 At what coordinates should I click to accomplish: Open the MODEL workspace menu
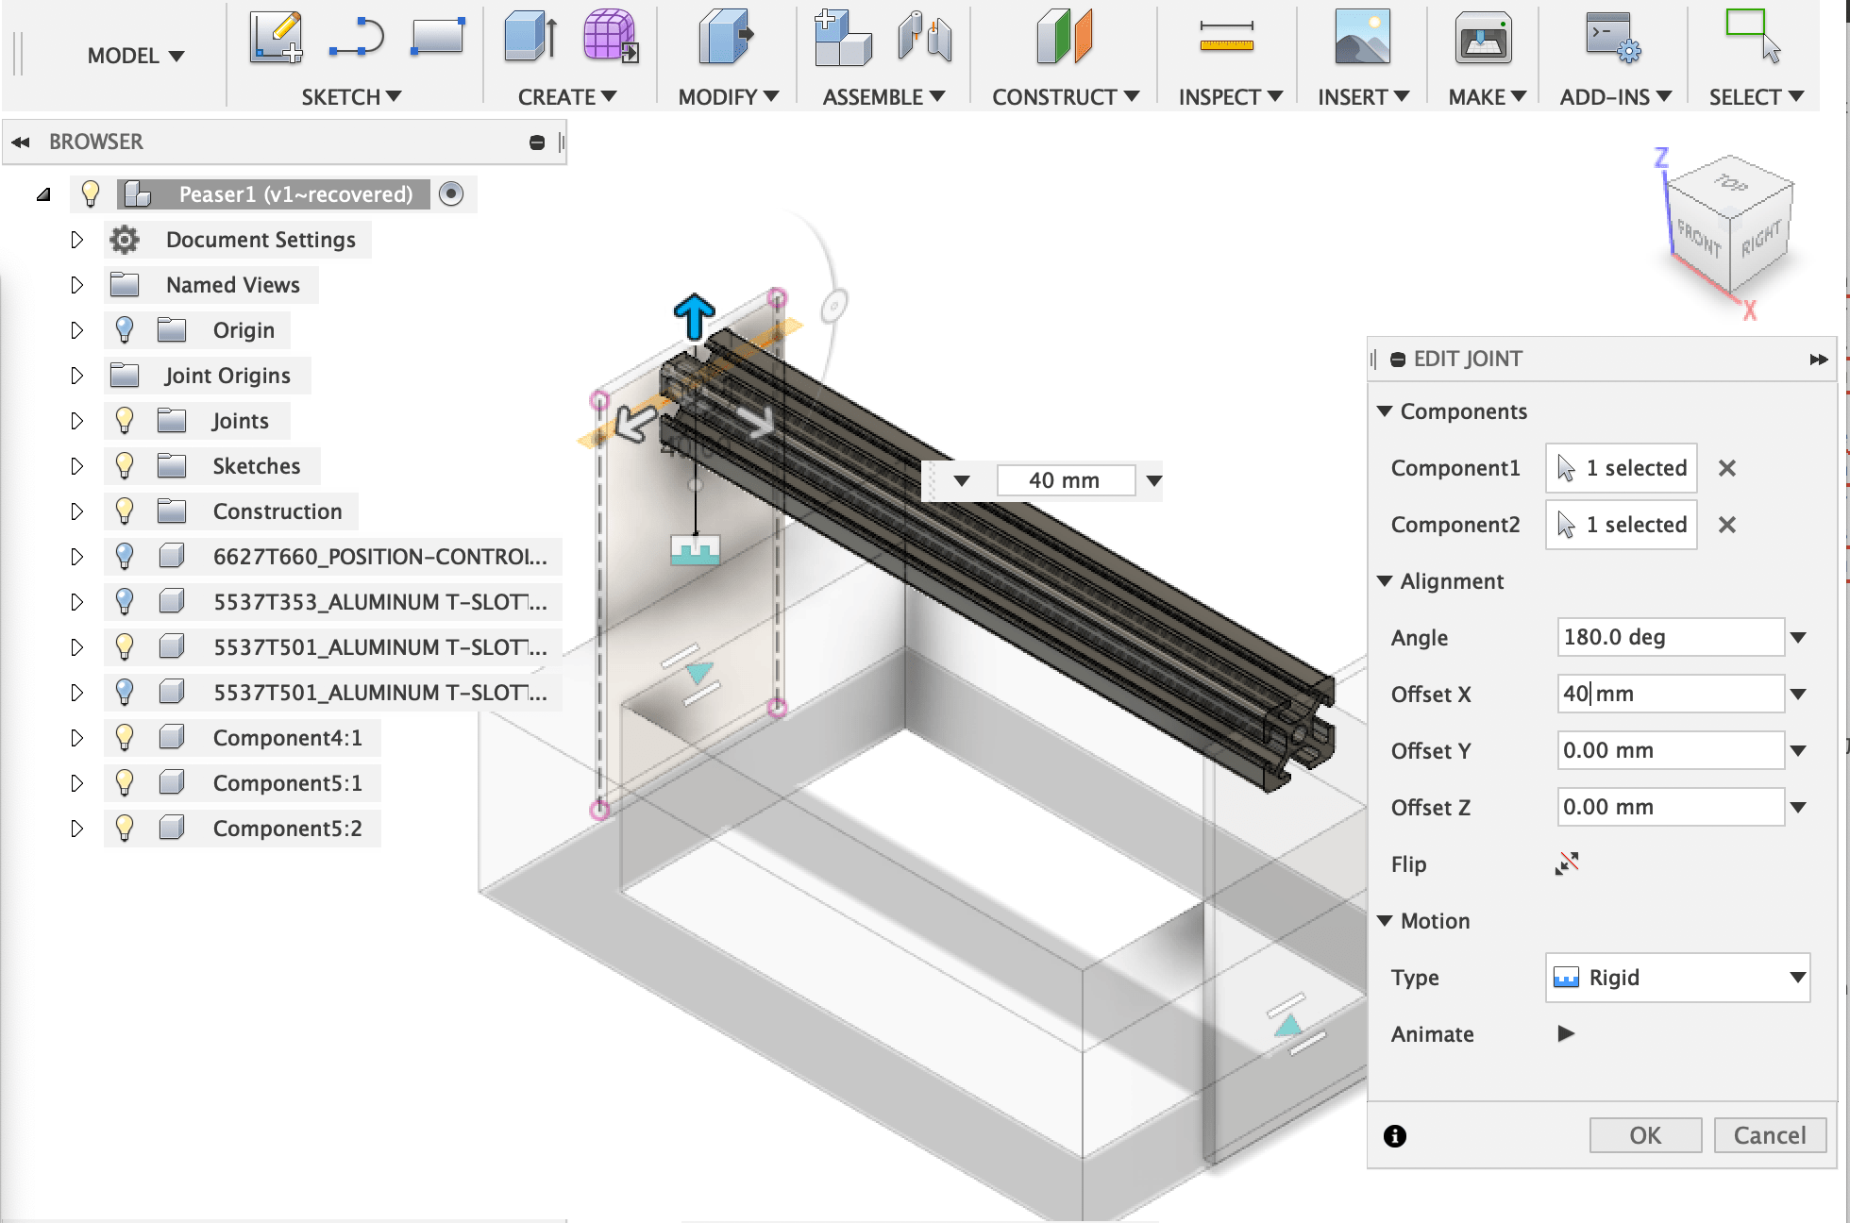[134, 57]
